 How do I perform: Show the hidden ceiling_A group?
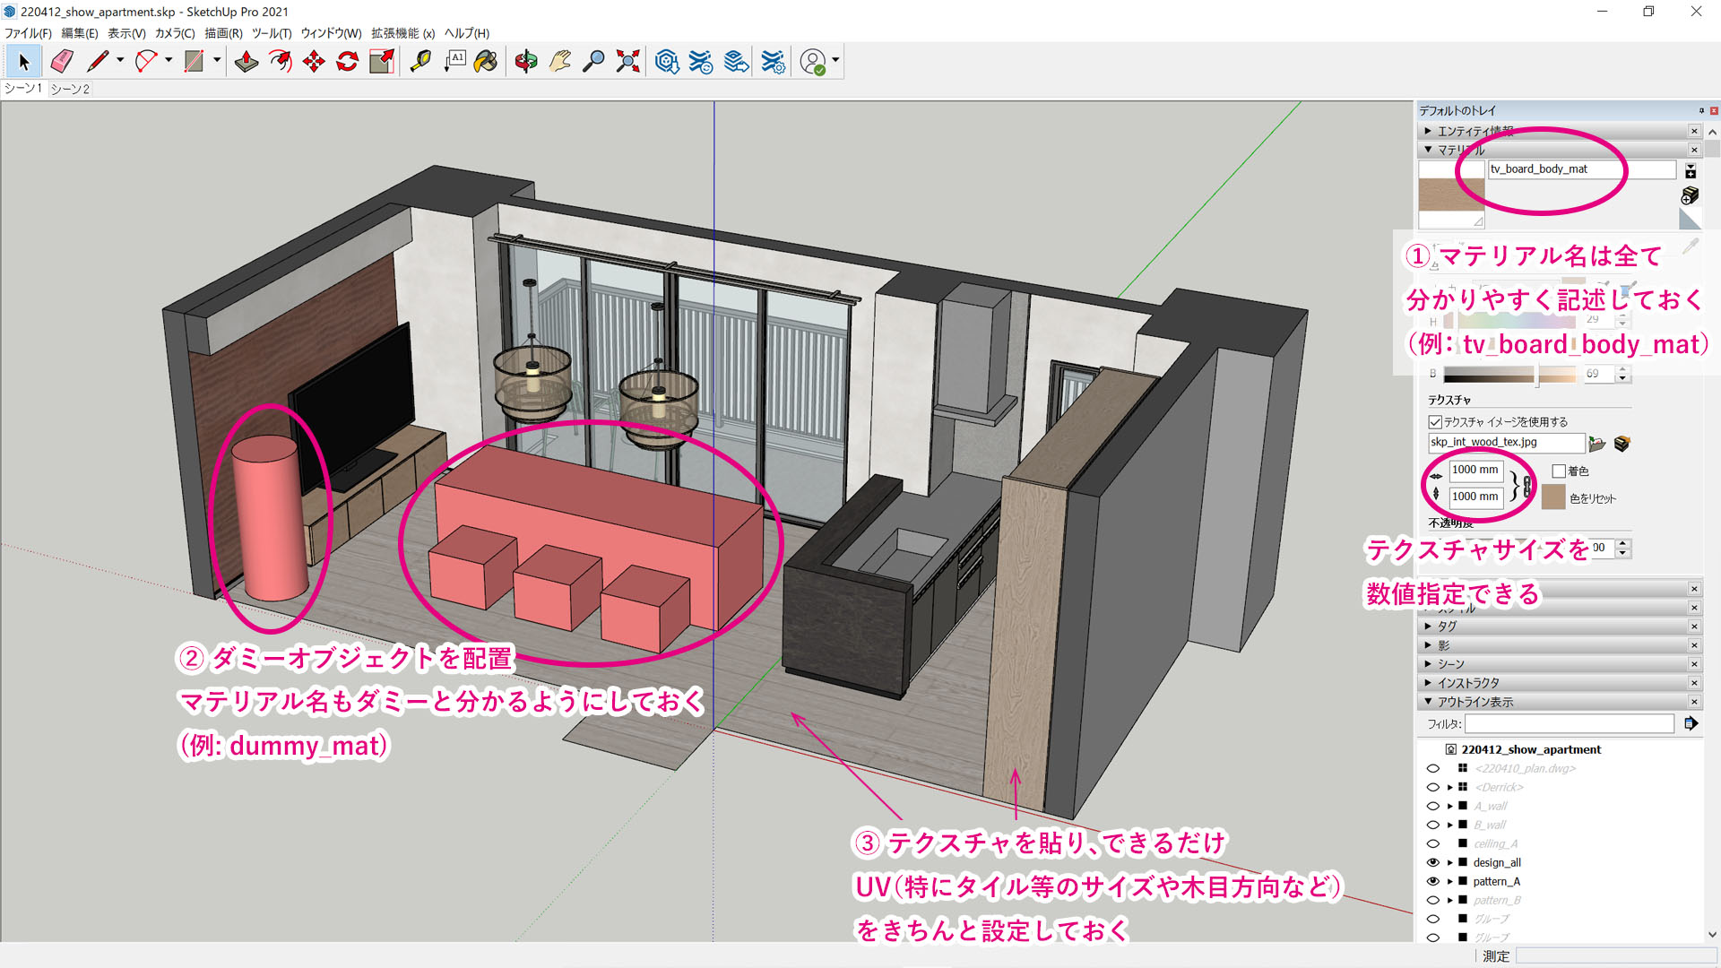(x=1432, y=844)
